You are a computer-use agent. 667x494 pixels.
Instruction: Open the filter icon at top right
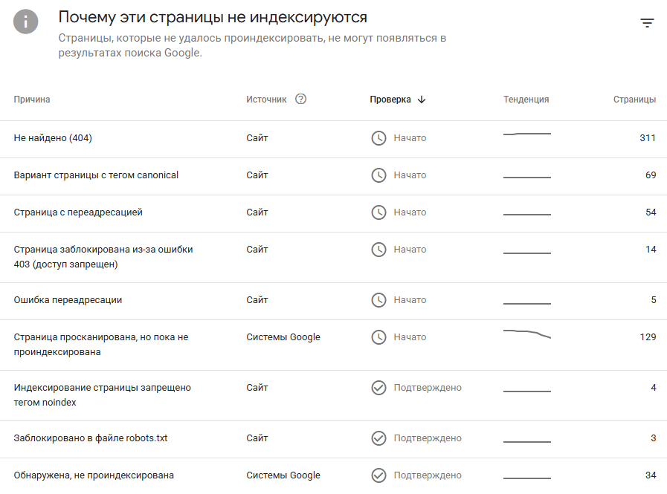tap(647, 23)
